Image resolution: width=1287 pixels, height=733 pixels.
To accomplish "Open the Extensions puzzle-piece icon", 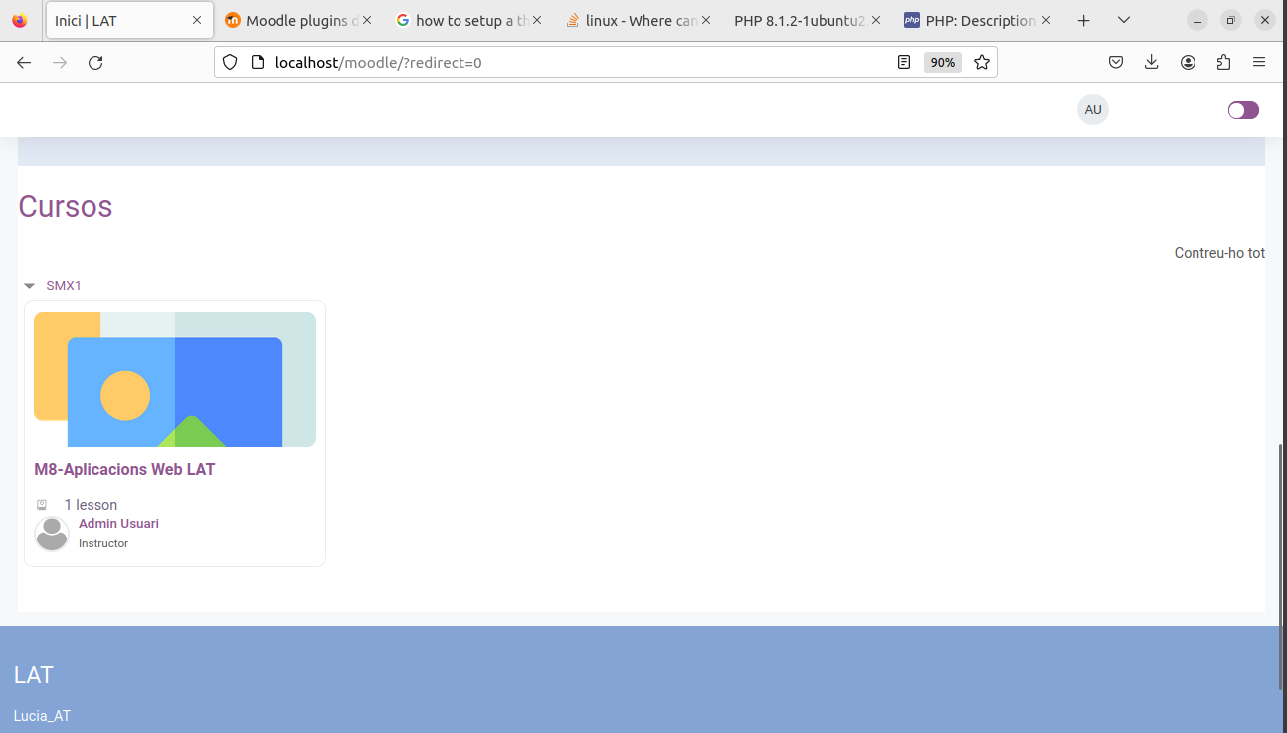I will pos(1222,62).
